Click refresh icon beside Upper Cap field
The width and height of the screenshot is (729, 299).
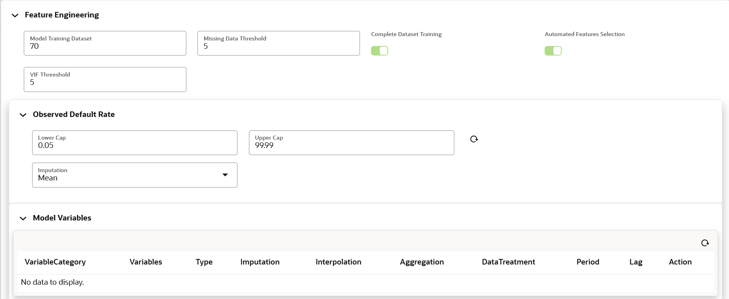coord(474,139)
